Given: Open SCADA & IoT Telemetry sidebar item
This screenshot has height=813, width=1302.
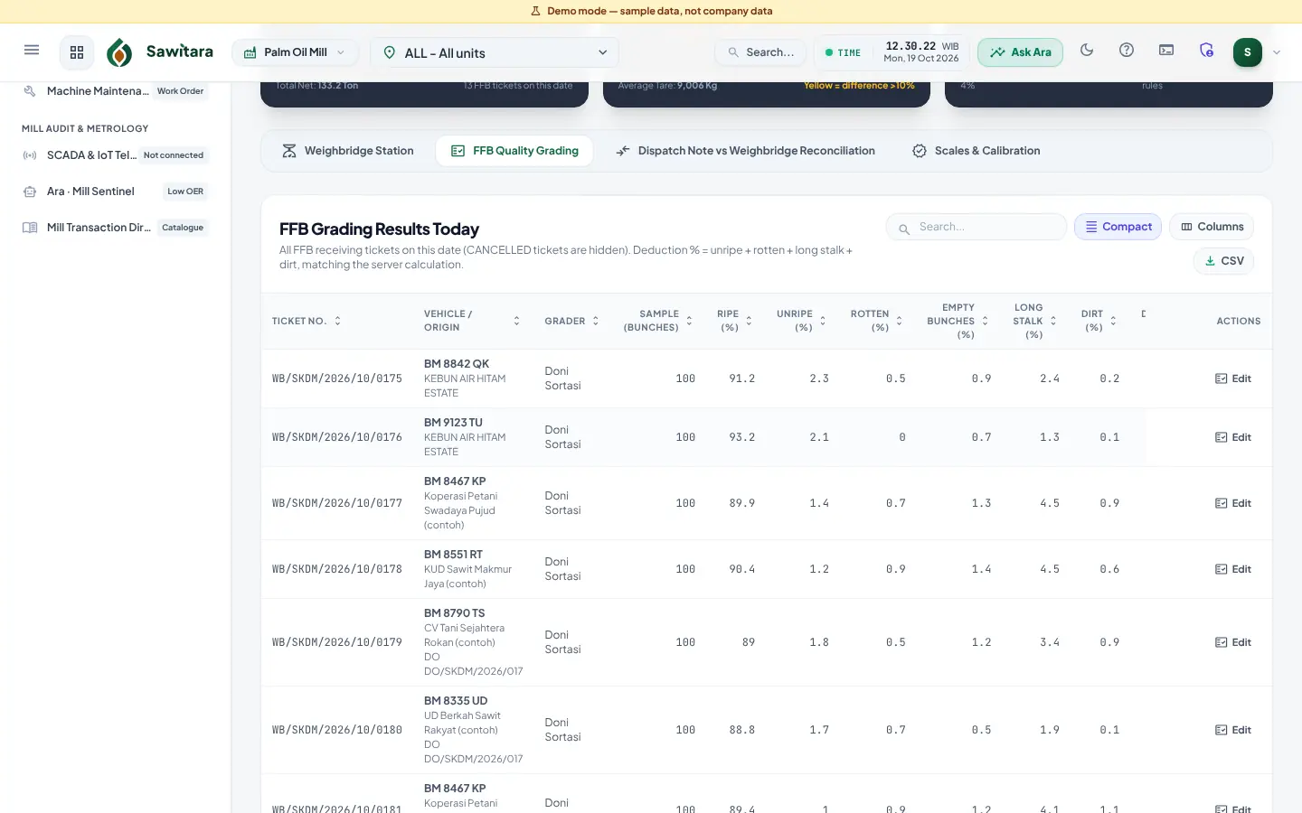Looking at the screenshot, I should [116, 155].
